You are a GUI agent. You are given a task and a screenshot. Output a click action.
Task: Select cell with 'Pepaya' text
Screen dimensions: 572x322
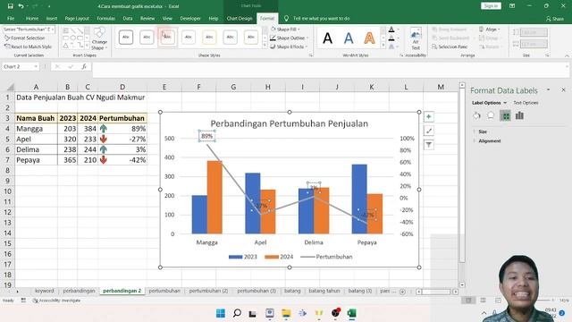click(x=36, y=160)
